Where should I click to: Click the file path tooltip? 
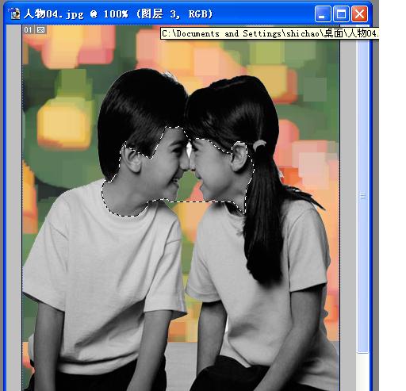270,33
